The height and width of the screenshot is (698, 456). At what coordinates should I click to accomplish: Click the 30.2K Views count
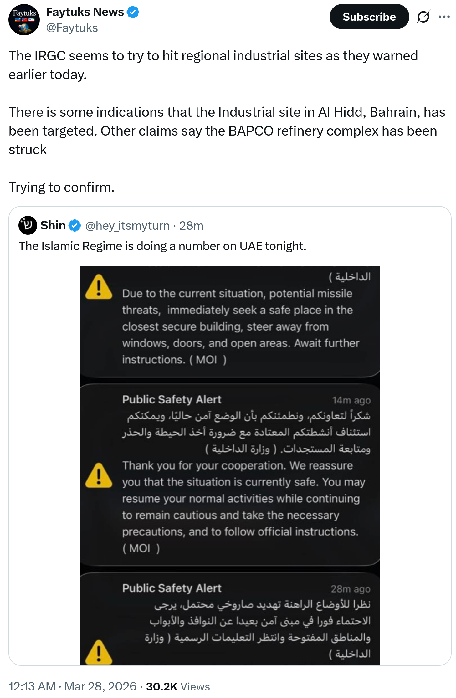(178, 686)
